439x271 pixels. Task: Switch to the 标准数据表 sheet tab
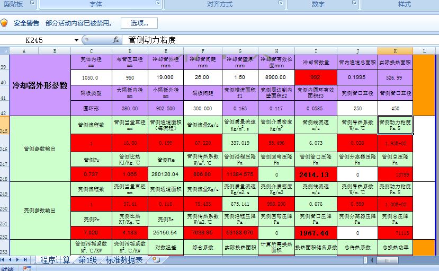(124, 260)
